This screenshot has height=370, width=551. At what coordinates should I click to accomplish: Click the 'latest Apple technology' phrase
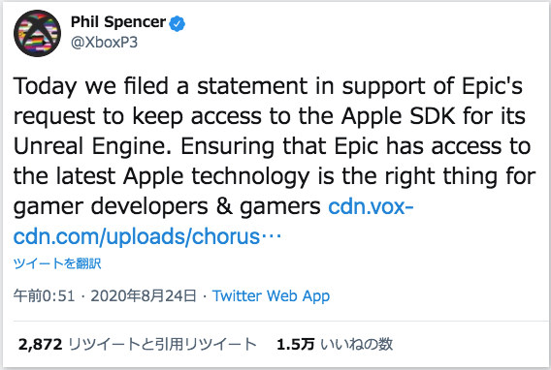click(x=182, y=176)
